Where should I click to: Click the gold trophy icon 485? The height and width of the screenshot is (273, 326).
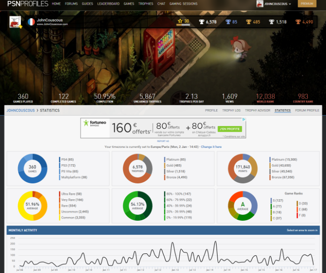tap(248, 21)
